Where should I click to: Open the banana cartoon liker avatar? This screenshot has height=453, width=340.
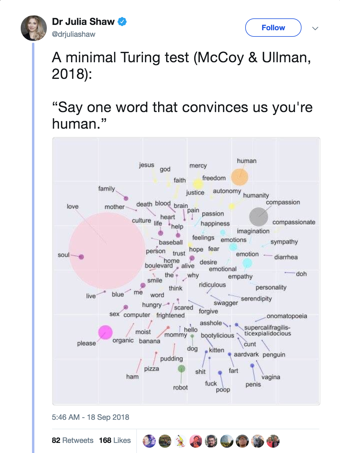180,441
